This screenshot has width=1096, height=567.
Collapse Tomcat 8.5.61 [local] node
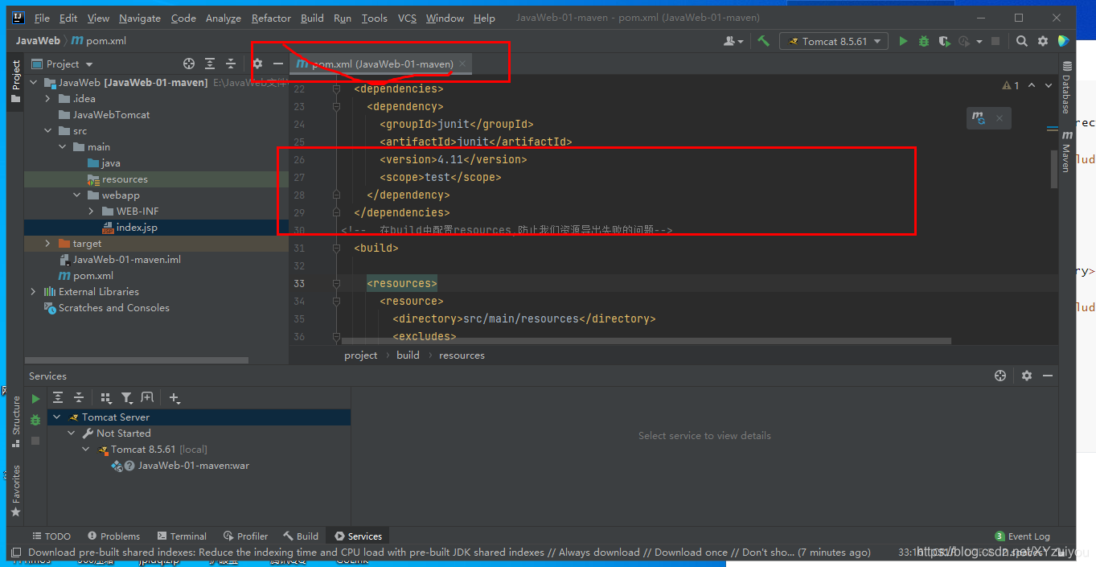86,450
